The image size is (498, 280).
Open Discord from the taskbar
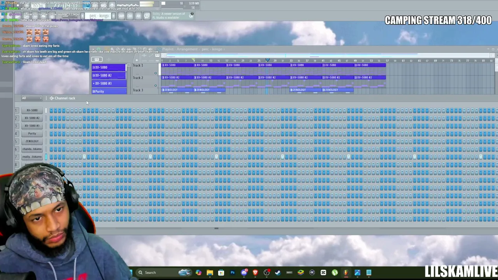pyautogui.click(x=244, y=273)
